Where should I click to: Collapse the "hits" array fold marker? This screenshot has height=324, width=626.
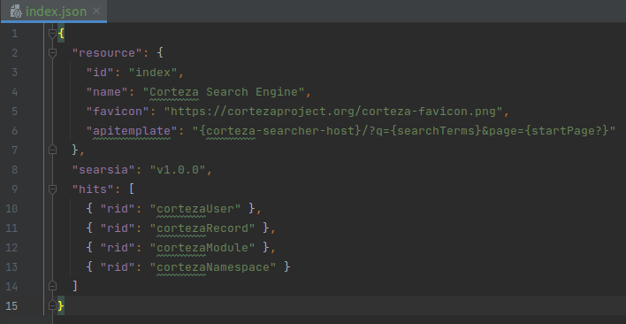click(52, 189)
